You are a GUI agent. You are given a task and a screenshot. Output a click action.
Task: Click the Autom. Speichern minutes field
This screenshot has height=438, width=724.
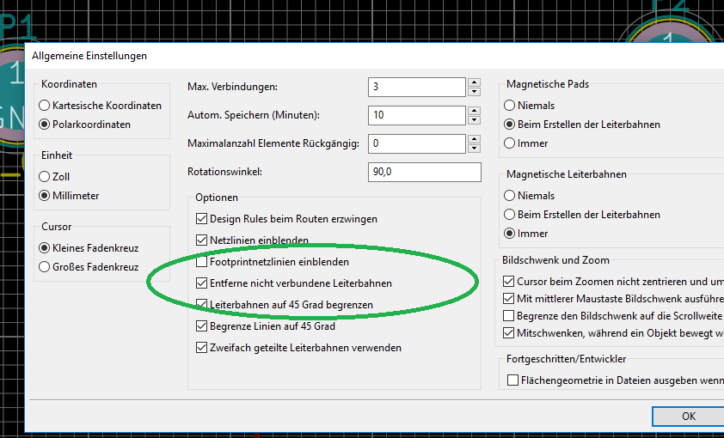pyautogui.click(x=416, y=115)
